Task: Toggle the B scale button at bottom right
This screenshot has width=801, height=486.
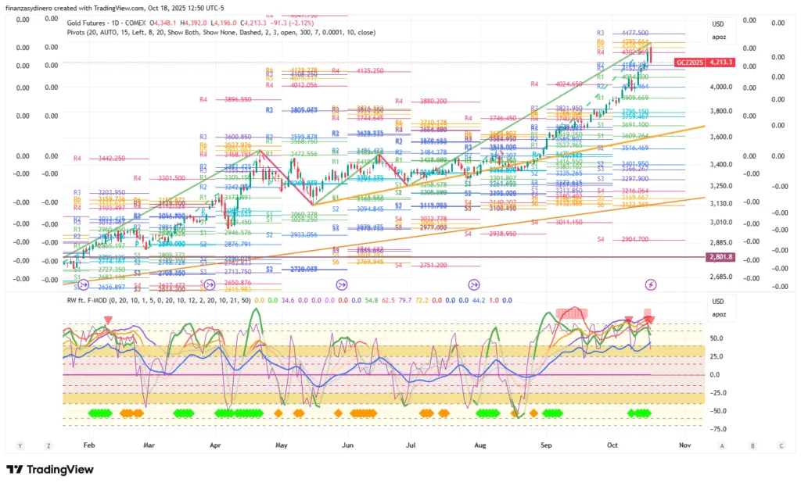Action: (x=752, y=445)
